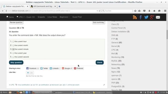Open the Networking category link
Image resolution: width=168 pixels, height=94 pixels.
point(116,64)
